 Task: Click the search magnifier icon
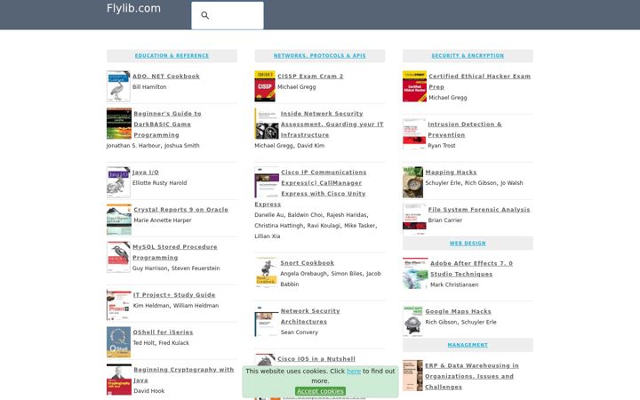(205, 15)
